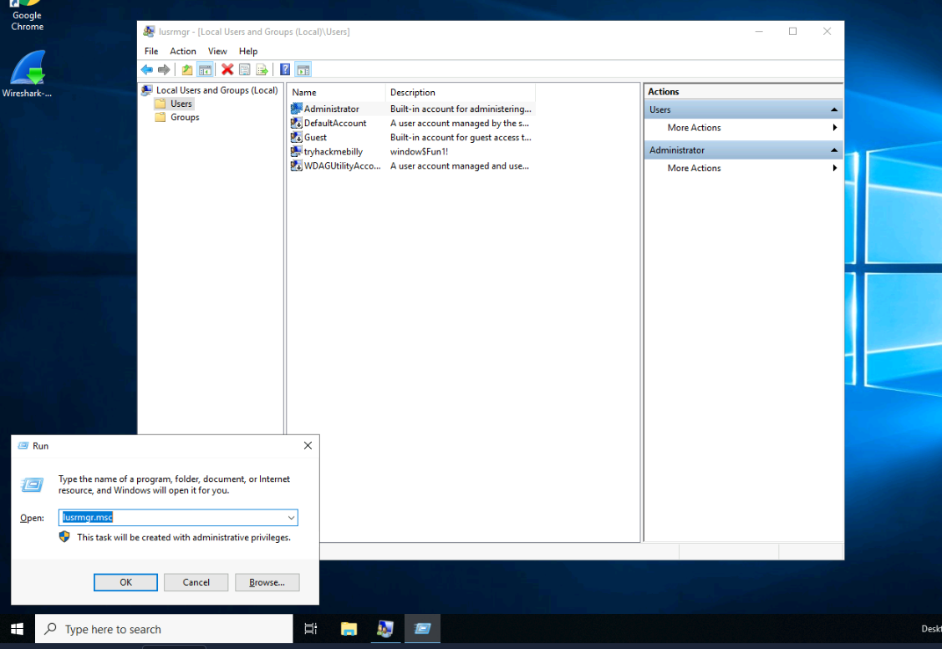The image size is (942, 649).
Task: Collapse the Administrator section in Actions
Action: point(833,150)
